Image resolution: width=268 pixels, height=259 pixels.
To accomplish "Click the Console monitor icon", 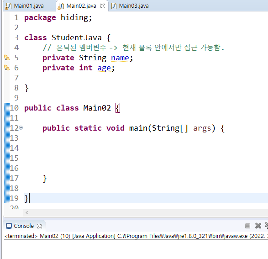I will [9, 226].
